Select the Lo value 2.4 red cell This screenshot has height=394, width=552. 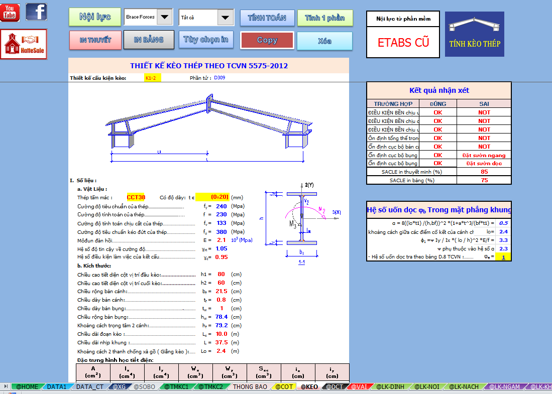click(x=221, y=351)
